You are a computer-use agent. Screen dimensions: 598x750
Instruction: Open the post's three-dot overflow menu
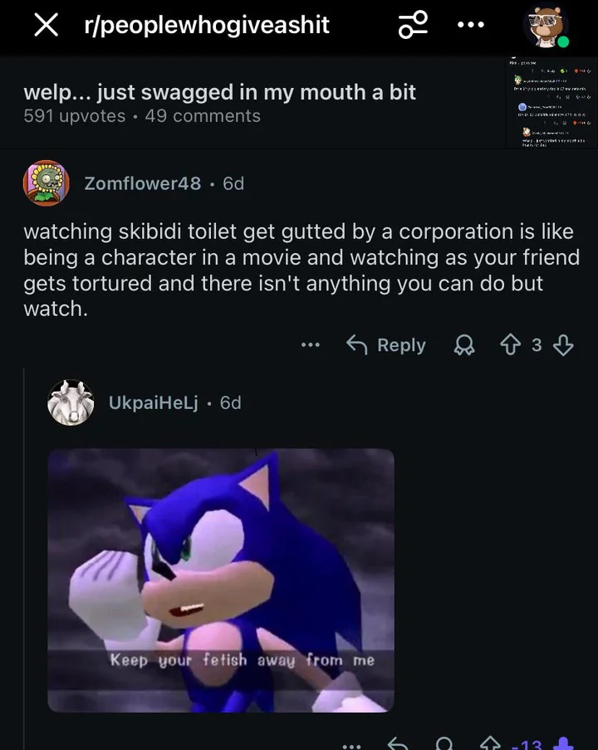tap(470, 25)
